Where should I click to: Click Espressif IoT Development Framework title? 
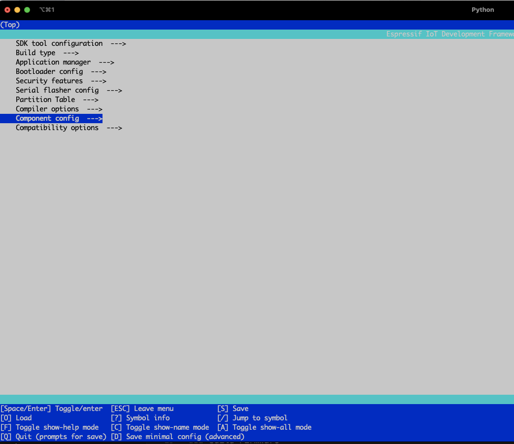450,34
